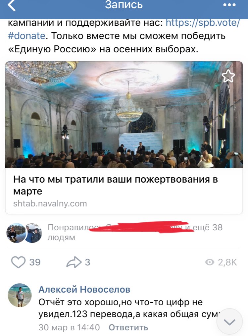Open the conference hall article image
This screenshot has width=248, height=336.
[124, 114]
